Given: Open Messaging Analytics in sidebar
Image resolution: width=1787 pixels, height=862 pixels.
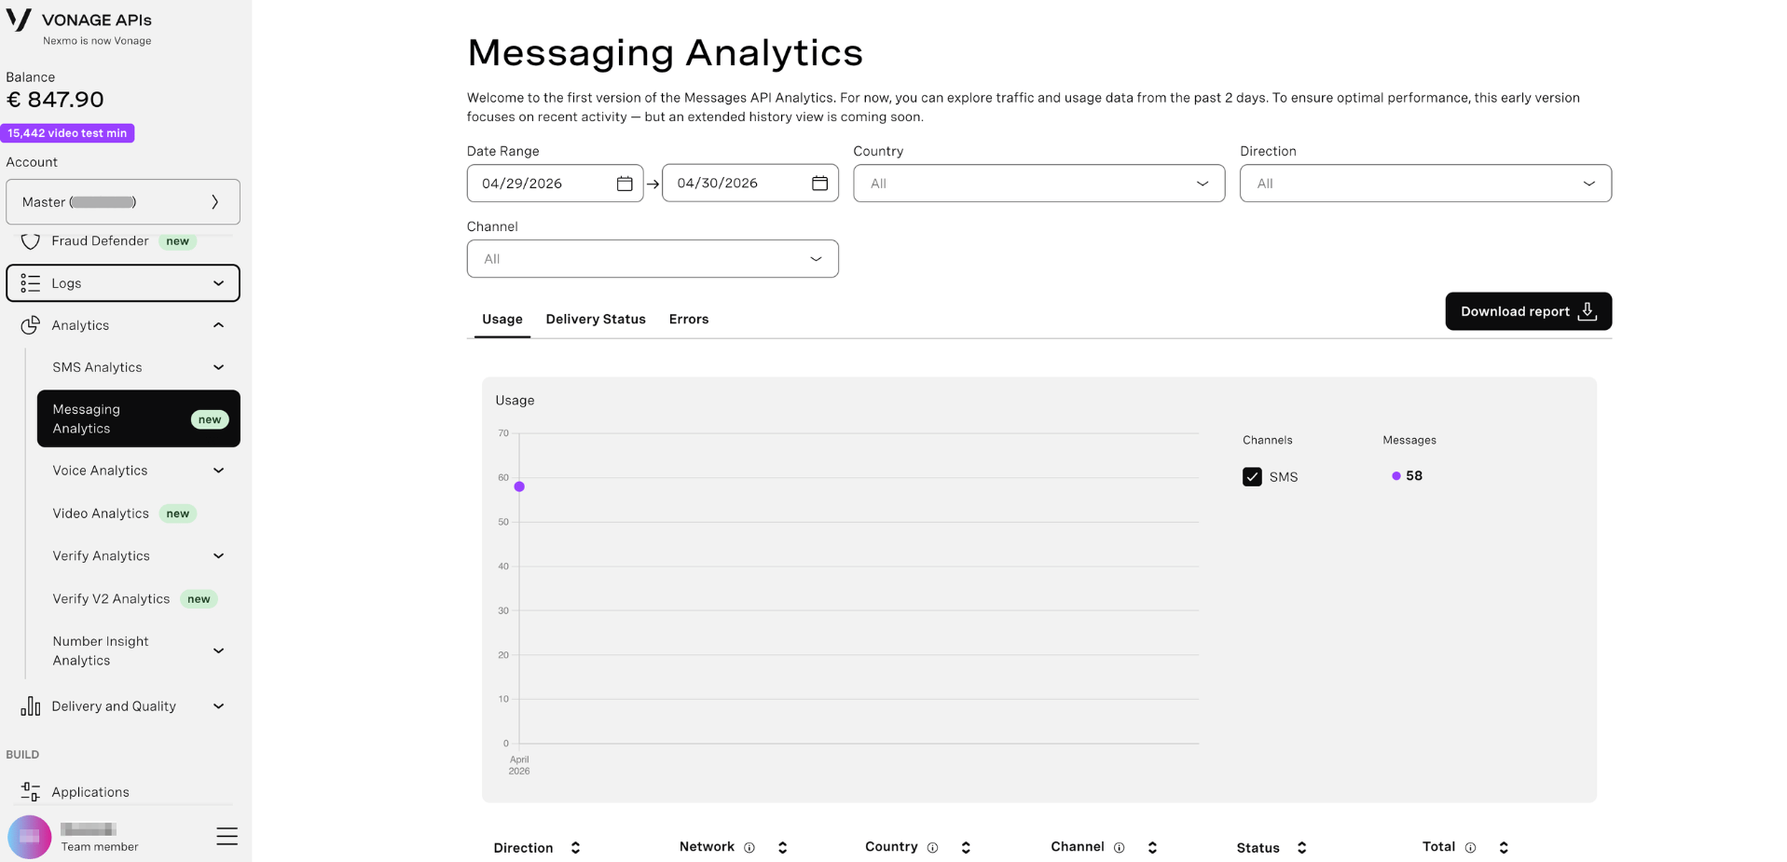Looking at the screenshot, I should click(x=139, y=418).
